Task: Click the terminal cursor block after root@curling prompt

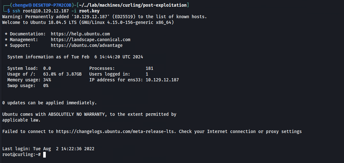Action: (44, 155)
